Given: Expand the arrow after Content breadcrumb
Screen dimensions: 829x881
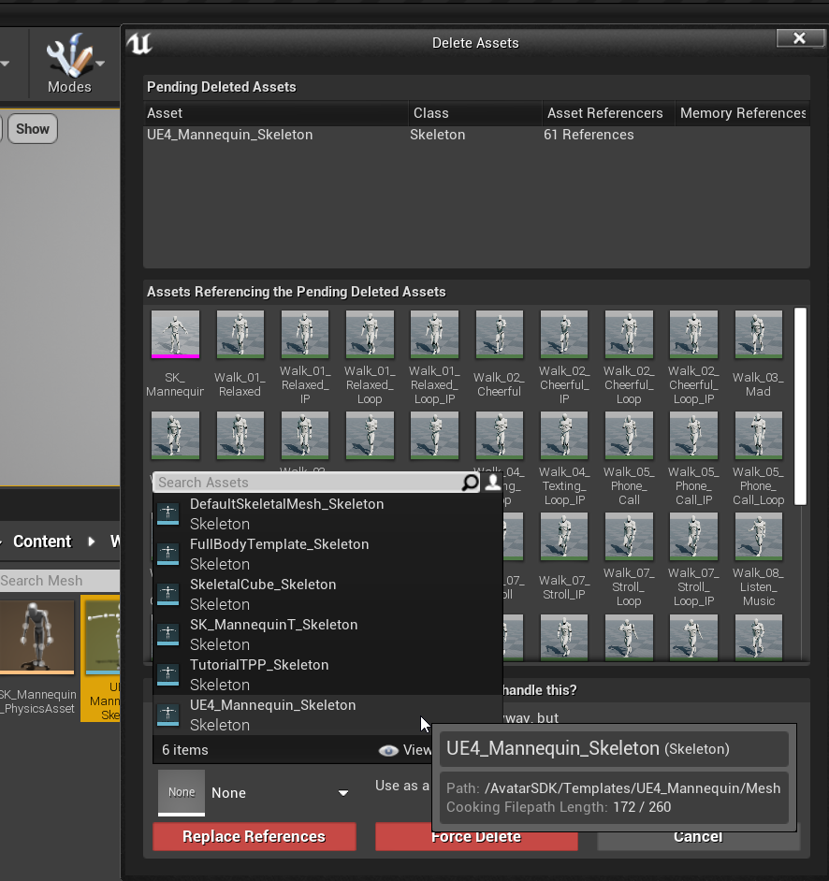Looking at the screenshot, I should tap(91, 542).
